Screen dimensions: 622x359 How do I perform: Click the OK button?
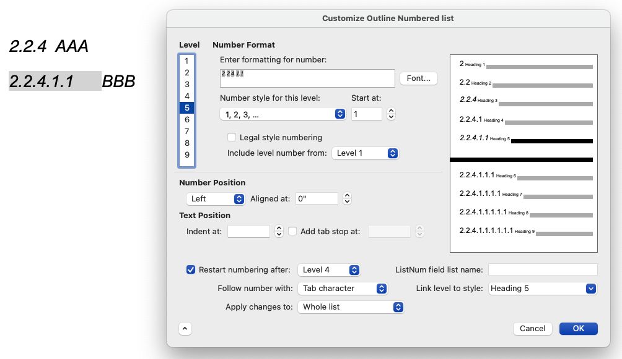[579, 329]
